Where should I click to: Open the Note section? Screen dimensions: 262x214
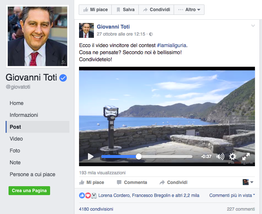(15, 162)
